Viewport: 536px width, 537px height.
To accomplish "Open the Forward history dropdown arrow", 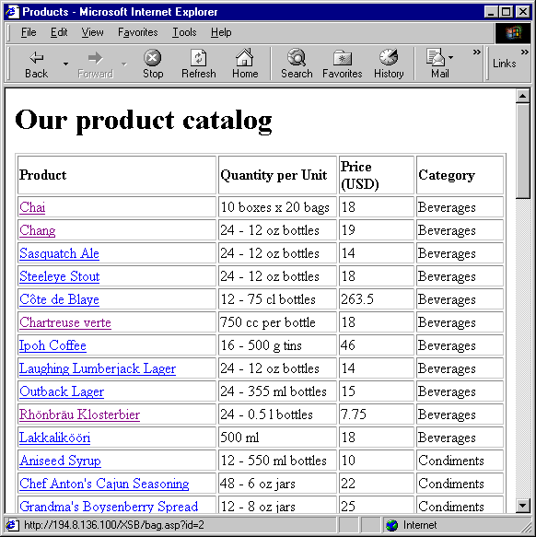I will coord(124,64).
